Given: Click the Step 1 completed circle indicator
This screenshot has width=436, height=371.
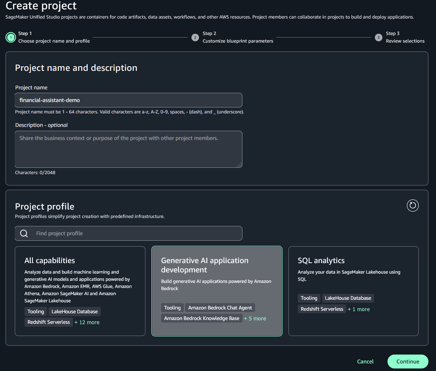Looking at the screenshot, I should point(10,38).
